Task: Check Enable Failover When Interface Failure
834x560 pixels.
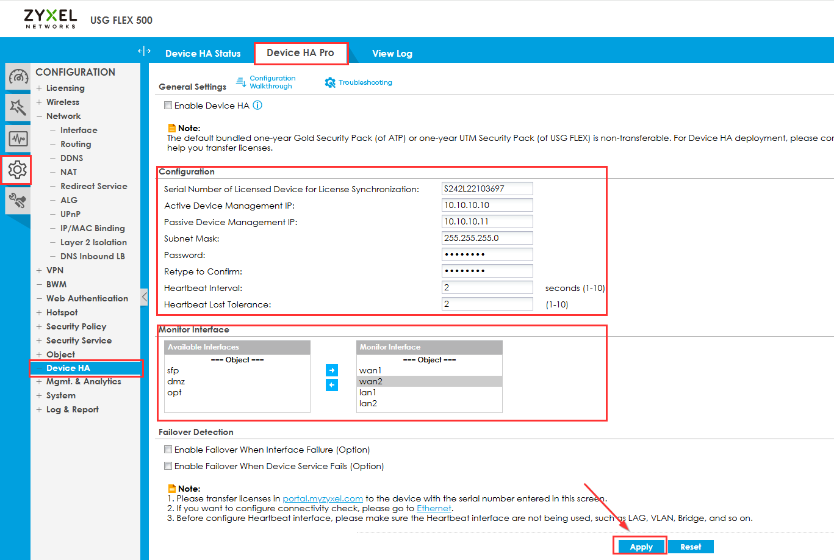Action: coord(168,450)
